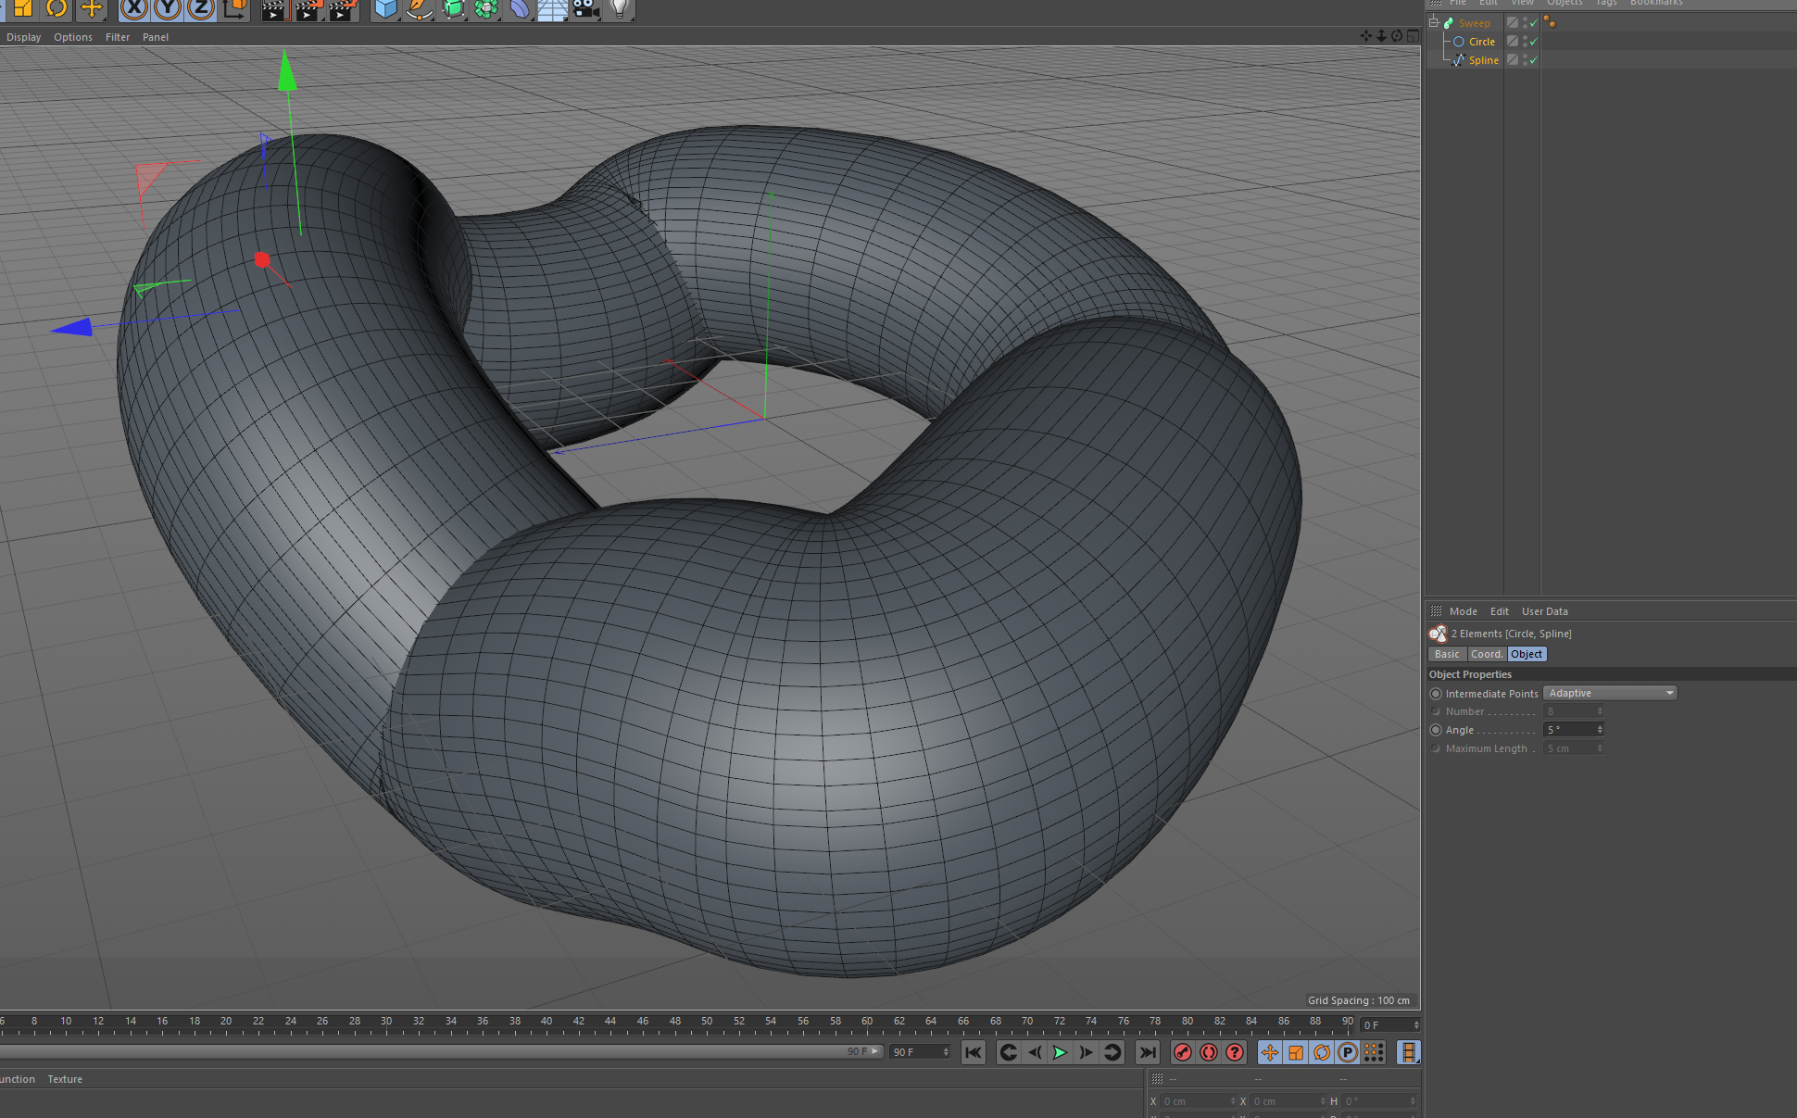This screenshot has height=1118, width=1797.
Task: Click viewport move camera icon
Action: coord(1366,36)
